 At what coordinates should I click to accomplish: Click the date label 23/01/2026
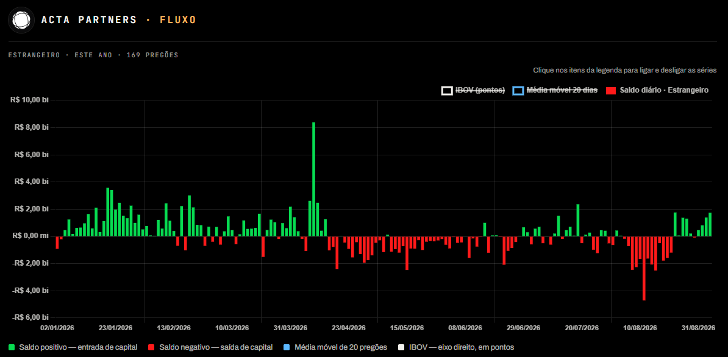116,328
